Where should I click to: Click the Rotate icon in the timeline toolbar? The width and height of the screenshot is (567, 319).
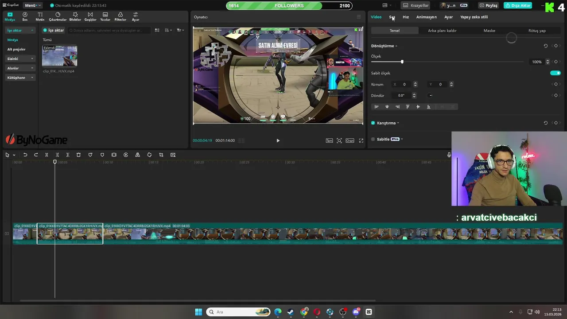[149, 155]
